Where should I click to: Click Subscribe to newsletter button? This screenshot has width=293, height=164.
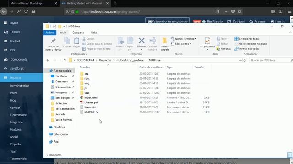(168, 20)
